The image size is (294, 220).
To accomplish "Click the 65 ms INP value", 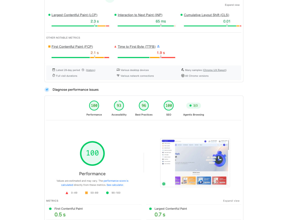I will click(x=161, y=21).
